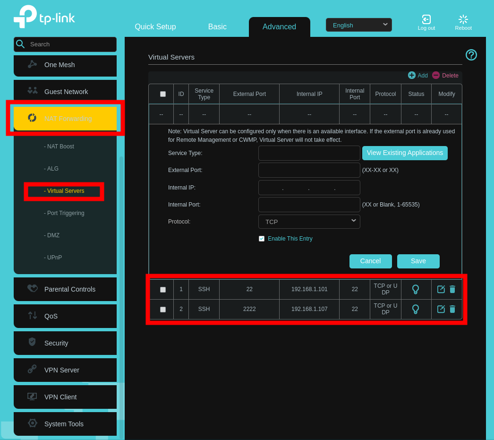Click the Add link text
Screen dimensions: 494x440
[423, 75]
